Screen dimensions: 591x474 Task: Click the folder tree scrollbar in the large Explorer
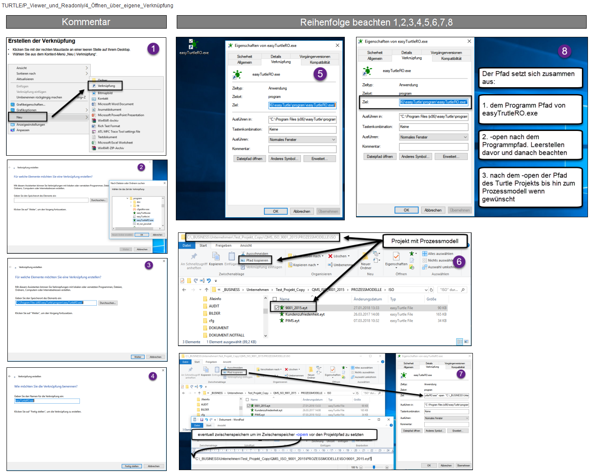pos(266,317)
